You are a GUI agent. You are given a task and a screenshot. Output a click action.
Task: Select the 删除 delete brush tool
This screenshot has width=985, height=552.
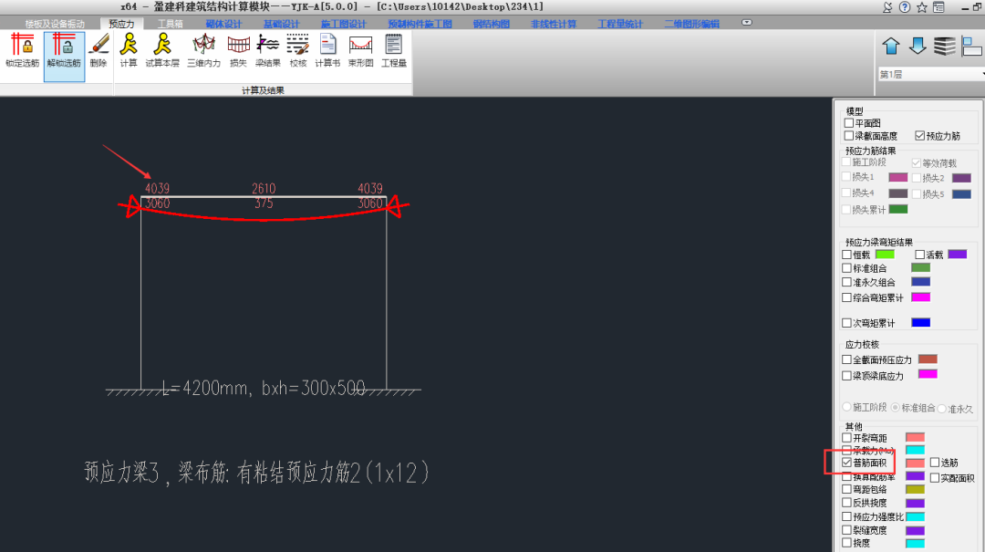[98, 50]
